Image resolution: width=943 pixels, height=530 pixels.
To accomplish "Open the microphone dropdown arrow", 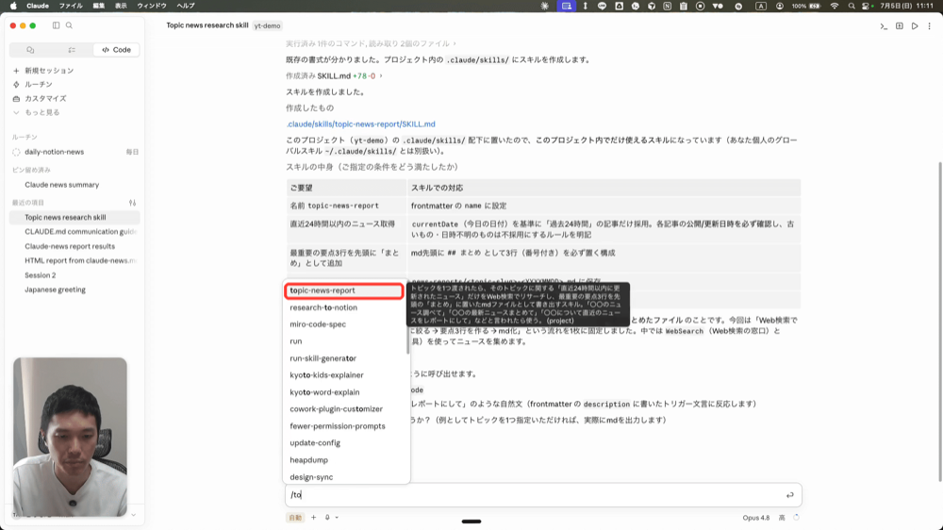I will [x=337, y=518].
